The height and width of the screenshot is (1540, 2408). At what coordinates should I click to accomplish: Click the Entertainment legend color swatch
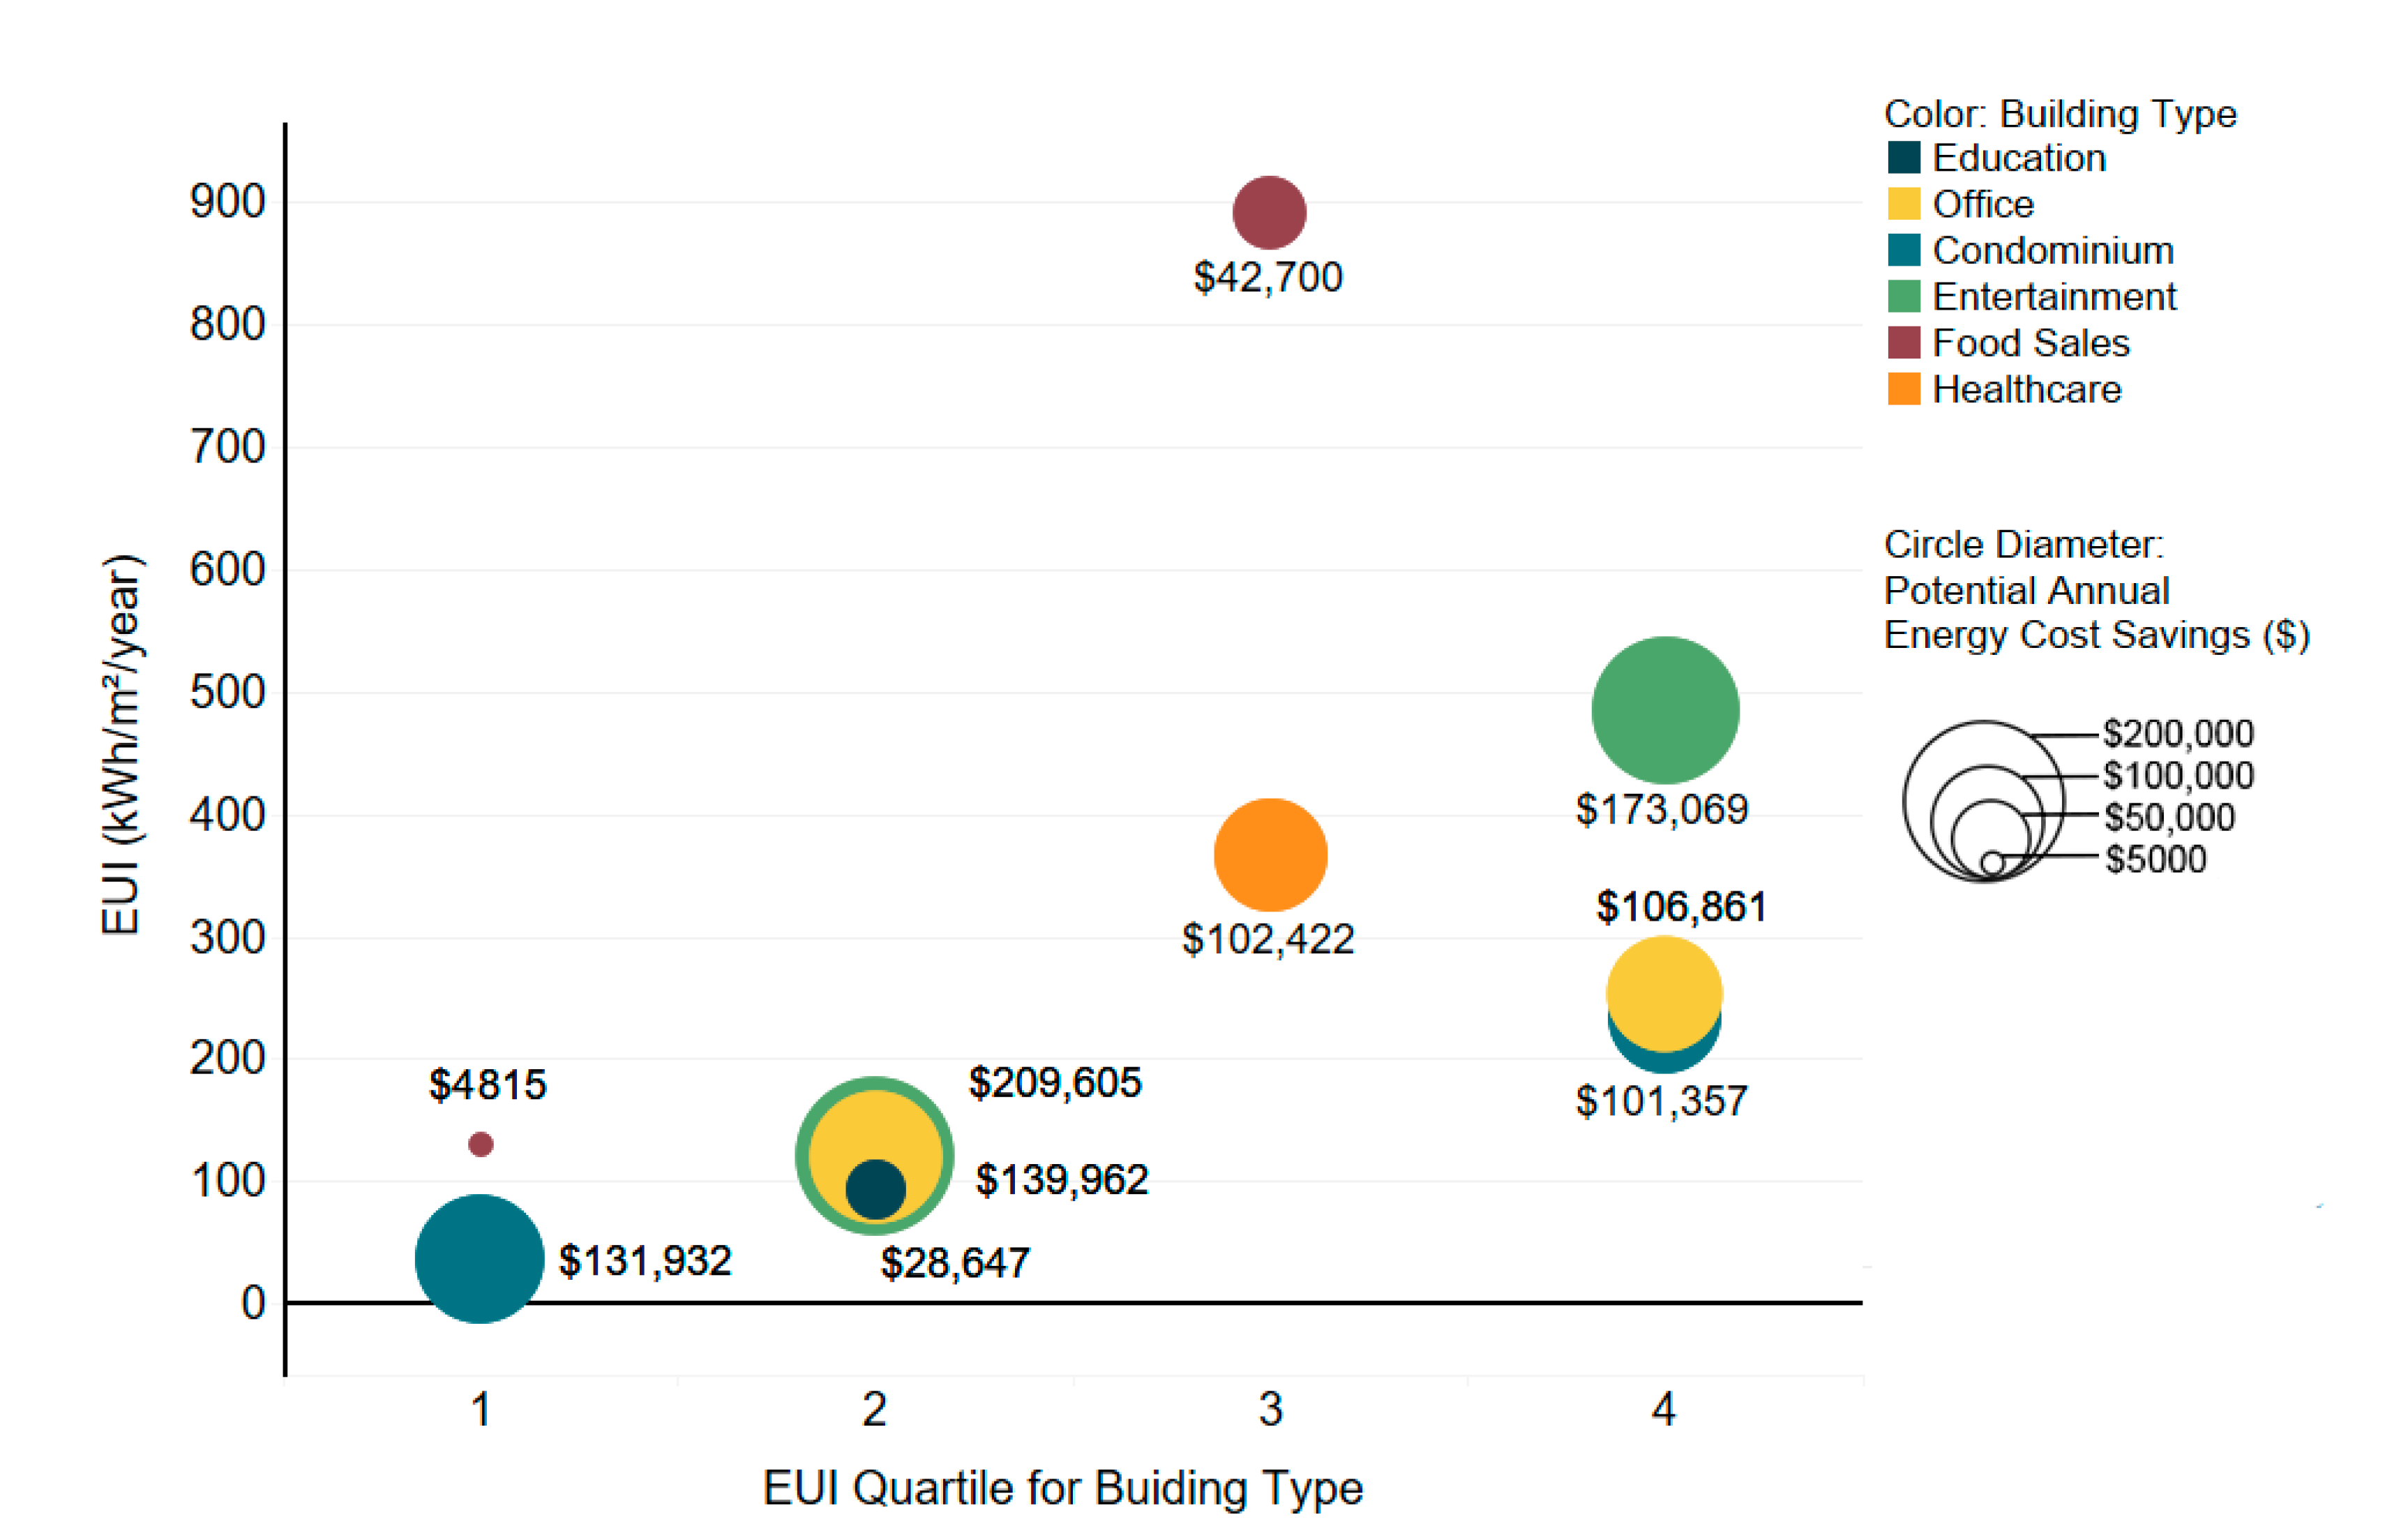coord(1904,296)
